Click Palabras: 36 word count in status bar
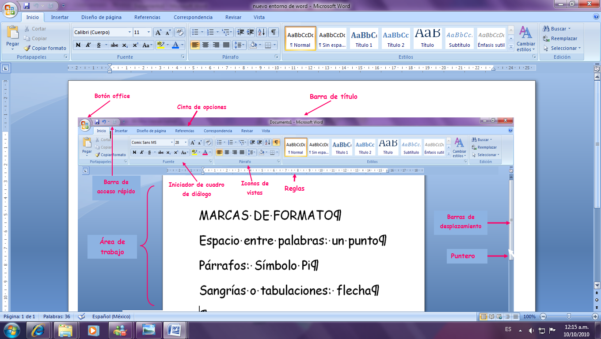This screenshot has height=339, width=601. click(x=57, y=316)
